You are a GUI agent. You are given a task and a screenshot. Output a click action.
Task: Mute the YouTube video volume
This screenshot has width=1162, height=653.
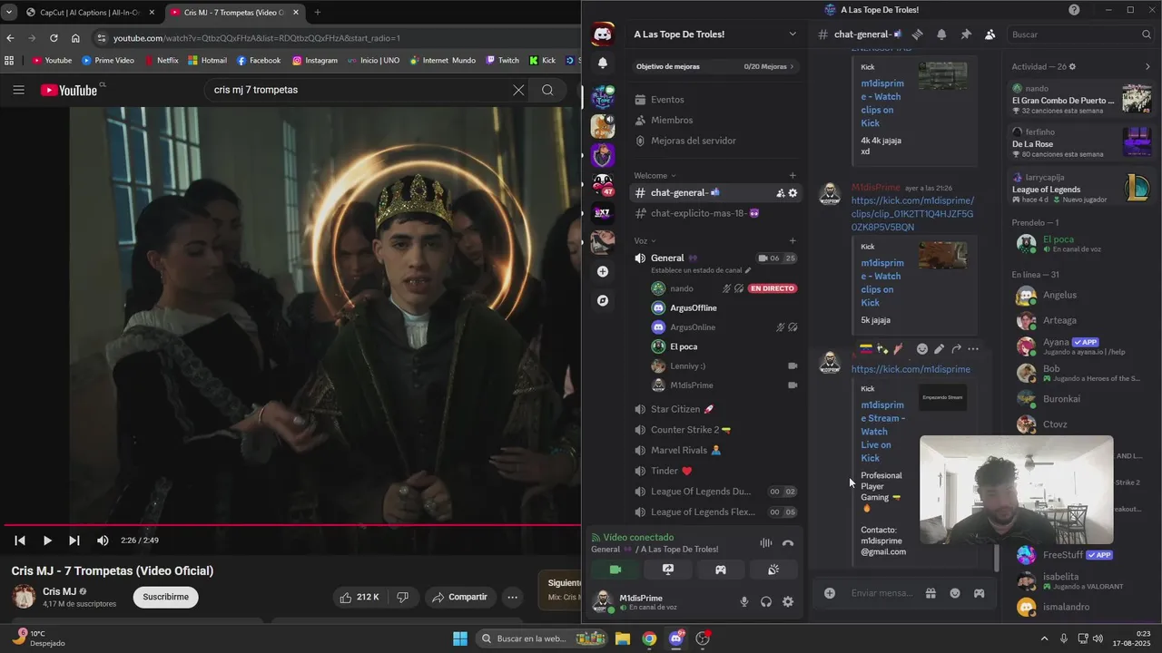[103, 541]
